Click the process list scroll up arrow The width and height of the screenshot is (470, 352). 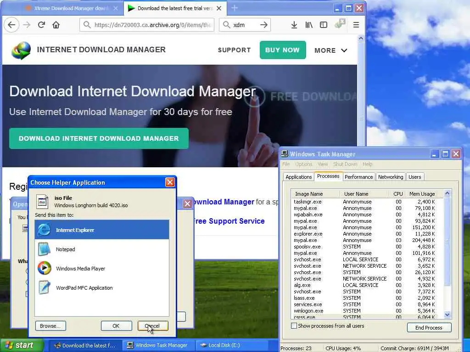coord(447,193)
